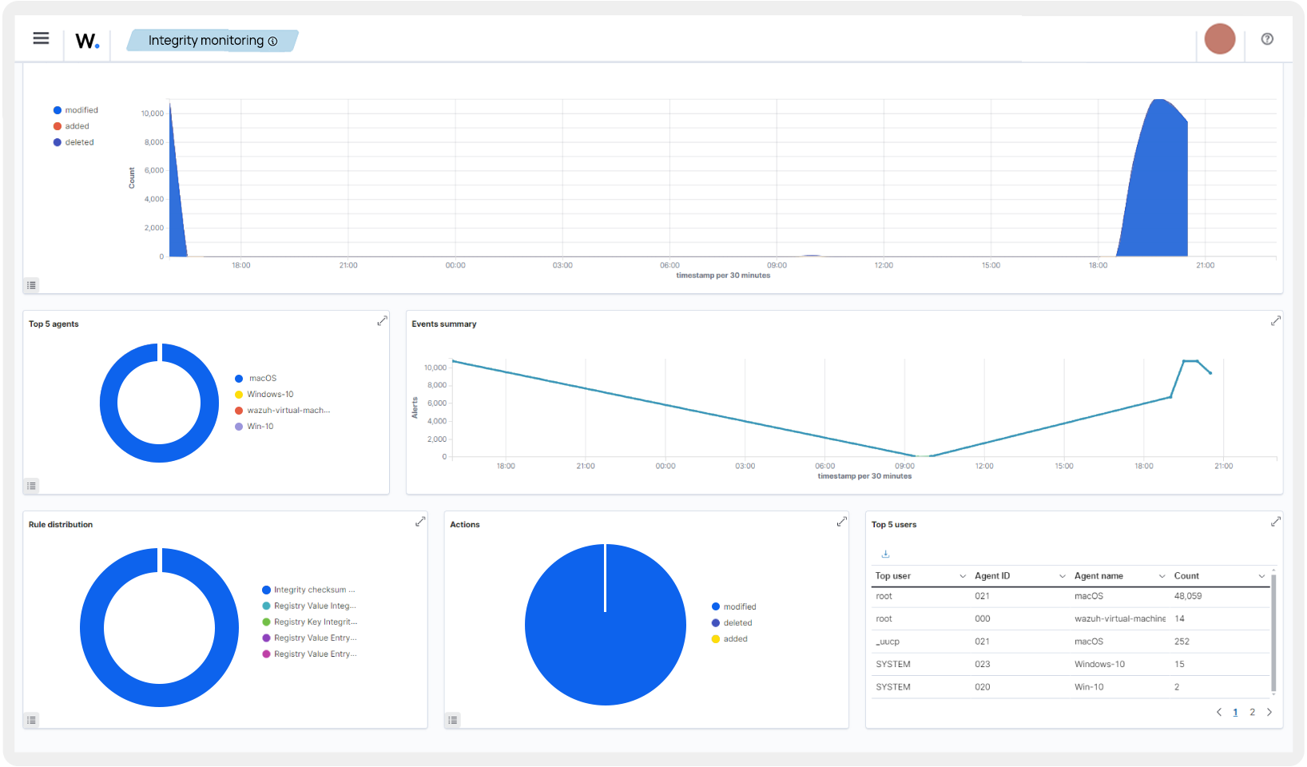Viewport: 1307px width, 767px height.
Task: Toggle macOS in Top 5 agents legend
Action: point(264,377)
